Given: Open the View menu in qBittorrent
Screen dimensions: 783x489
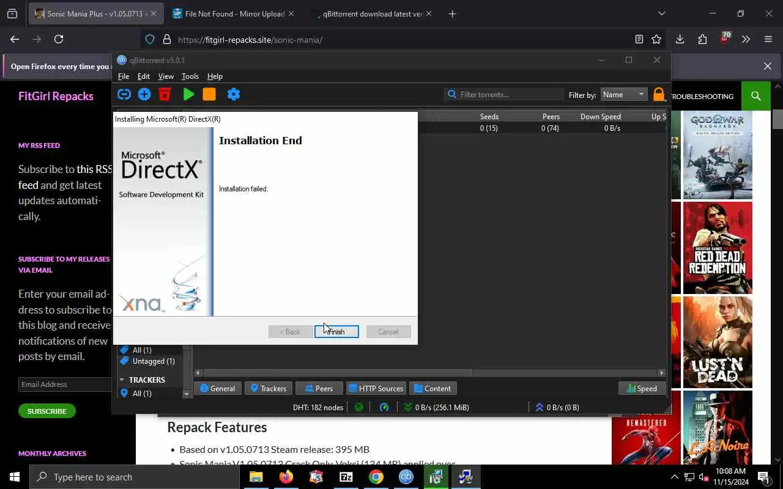Looking at the screenshot, I should coord(166,76).
